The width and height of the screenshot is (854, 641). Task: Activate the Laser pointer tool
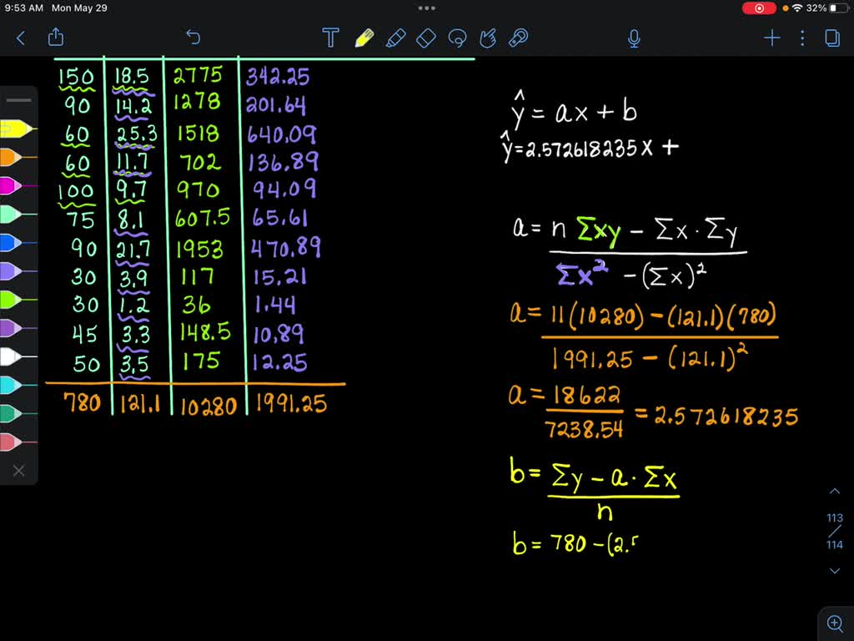(x=518, y=38)
